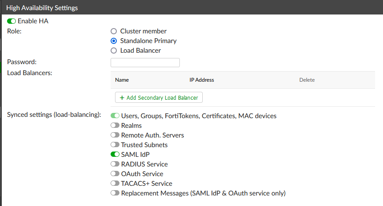Click the High Availability Settings title bar
Image resolution: width=383 pixels, height=206 pixels.
tap(191, 7)
